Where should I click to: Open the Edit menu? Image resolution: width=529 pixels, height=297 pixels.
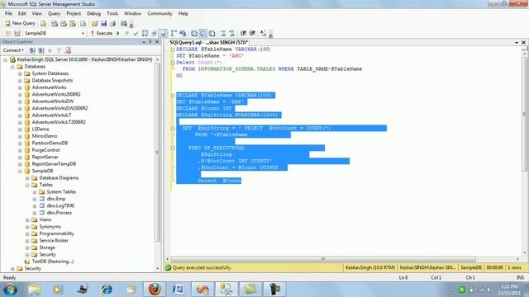click(x=22, y=13)
